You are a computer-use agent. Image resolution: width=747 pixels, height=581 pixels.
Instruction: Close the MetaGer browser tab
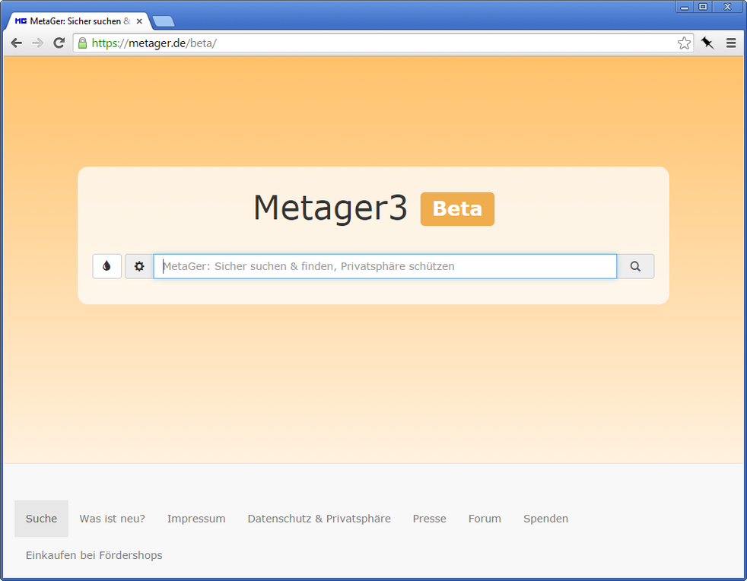tap(139, 21)
